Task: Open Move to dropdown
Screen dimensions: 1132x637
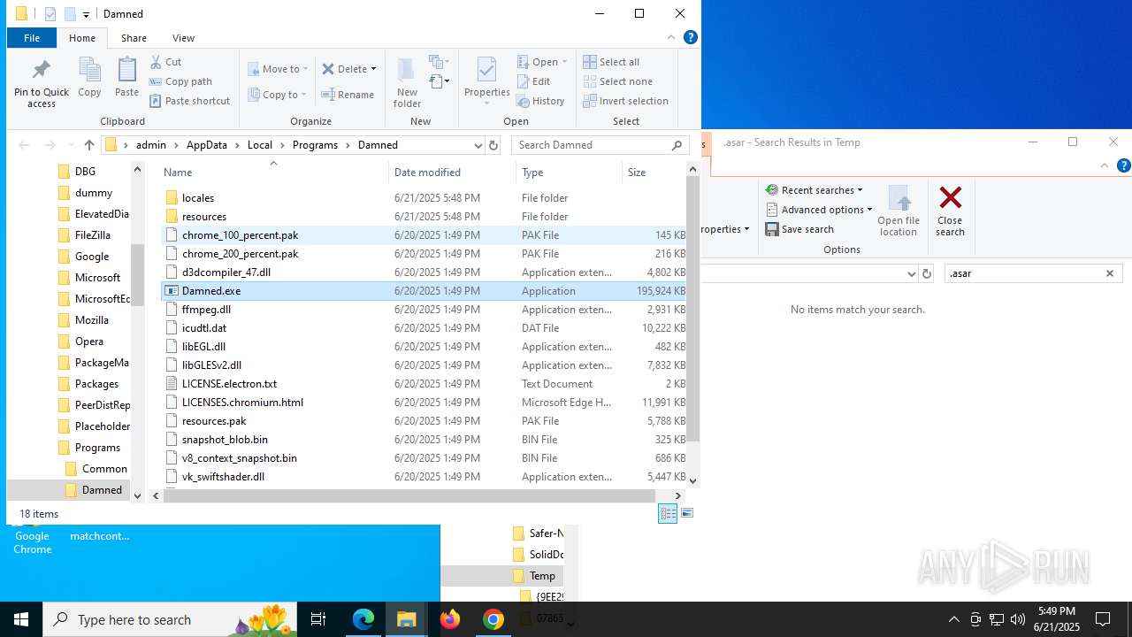Action: click(x=278, y=69)
